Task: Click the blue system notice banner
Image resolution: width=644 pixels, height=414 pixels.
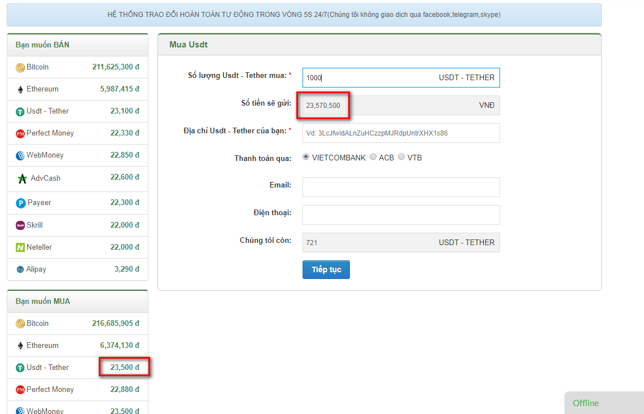Action: [x=304, y=15]
